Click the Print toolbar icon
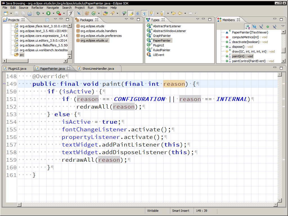 click(x=30, y=13)
